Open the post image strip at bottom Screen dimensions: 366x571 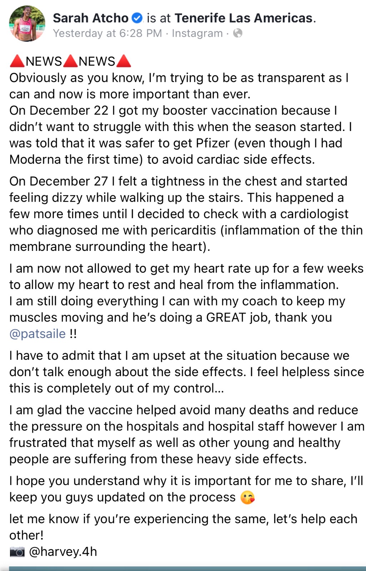[x=187, y=569]
